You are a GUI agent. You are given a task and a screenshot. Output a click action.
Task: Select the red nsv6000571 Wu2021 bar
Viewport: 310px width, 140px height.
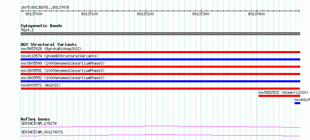tap(160, 89)
